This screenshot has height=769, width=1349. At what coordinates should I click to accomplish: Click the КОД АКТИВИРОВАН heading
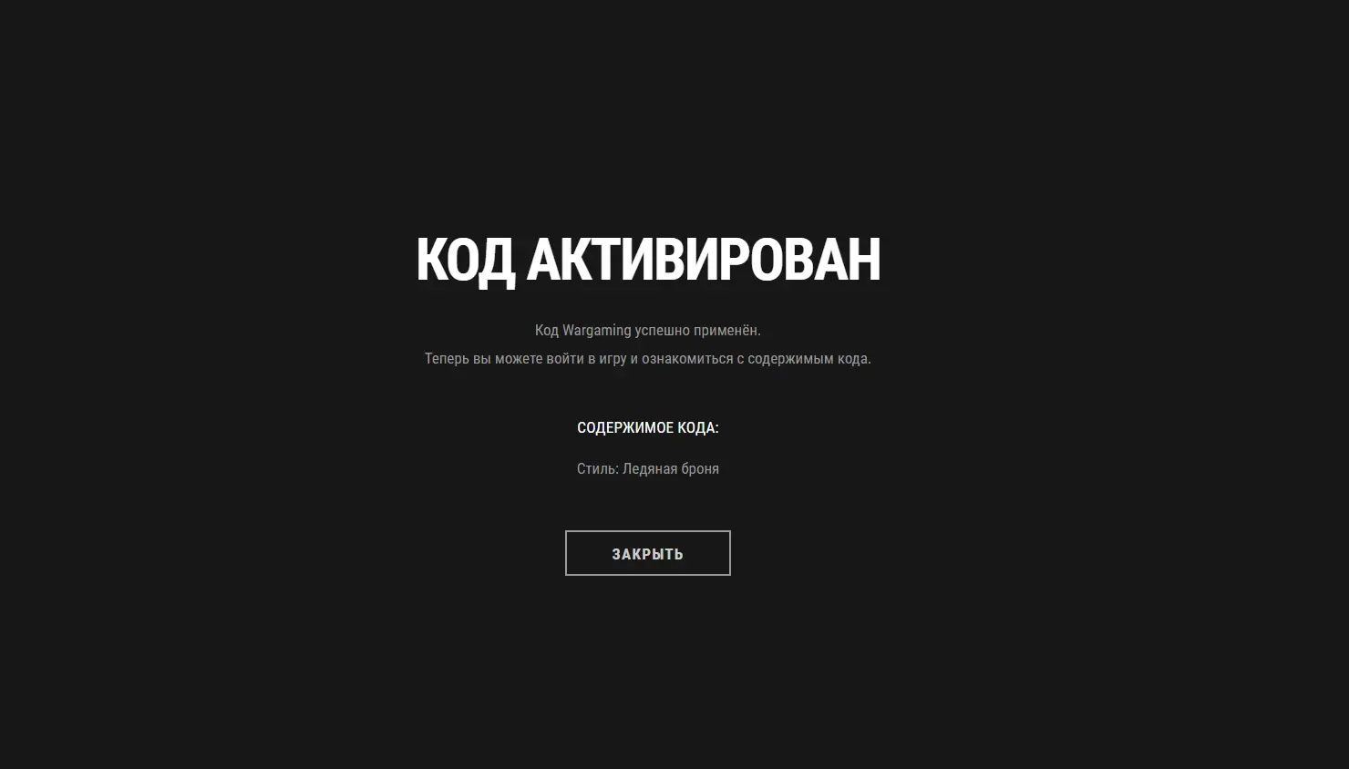click(x=648, y=260)
